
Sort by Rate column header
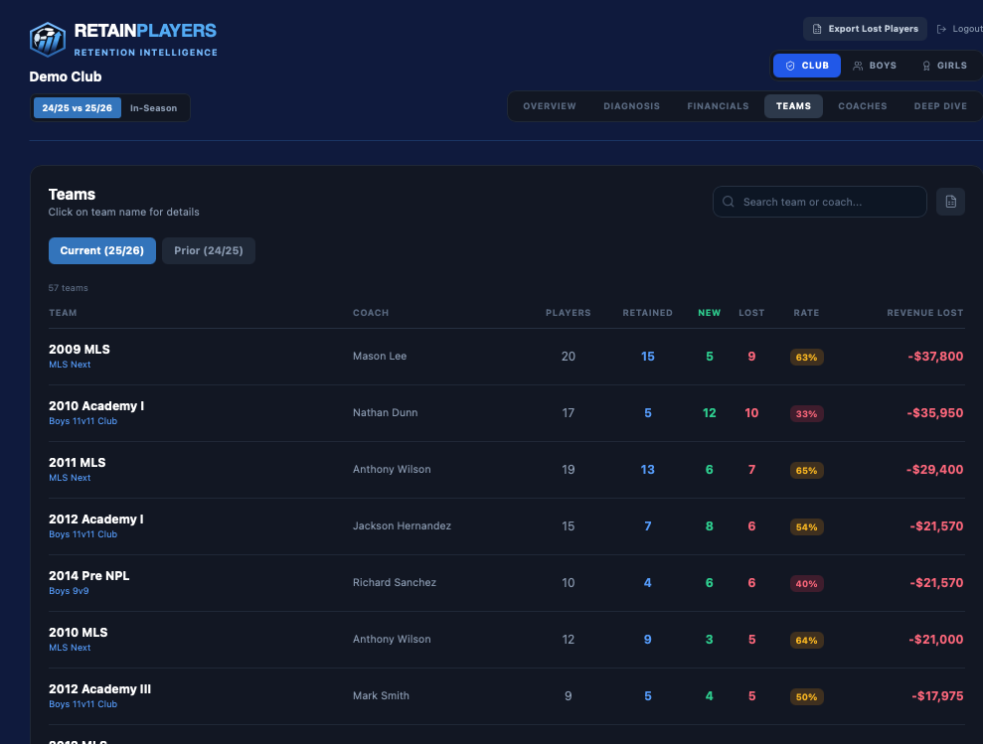(x=806, y=313)
